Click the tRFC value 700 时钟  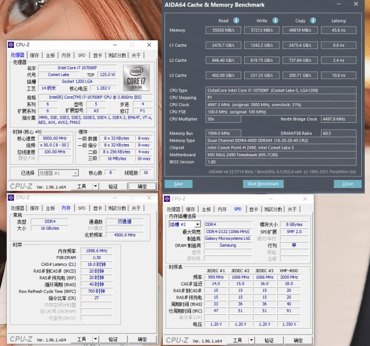tap(96, 291)
